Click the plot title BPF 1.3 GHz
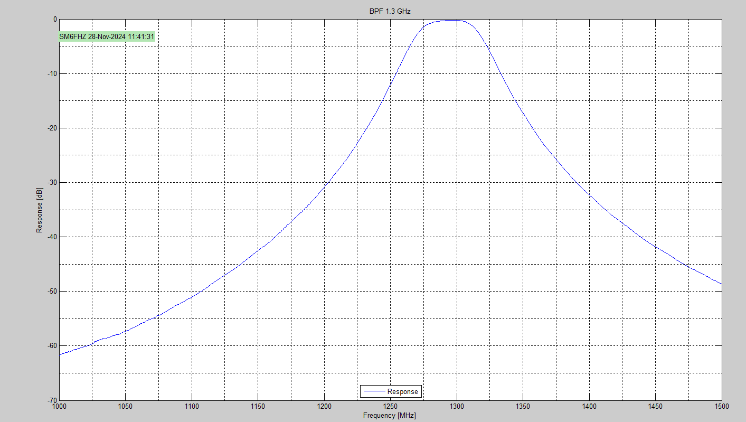The height and width of the screenshot is (422, 746). pos(390,11)
